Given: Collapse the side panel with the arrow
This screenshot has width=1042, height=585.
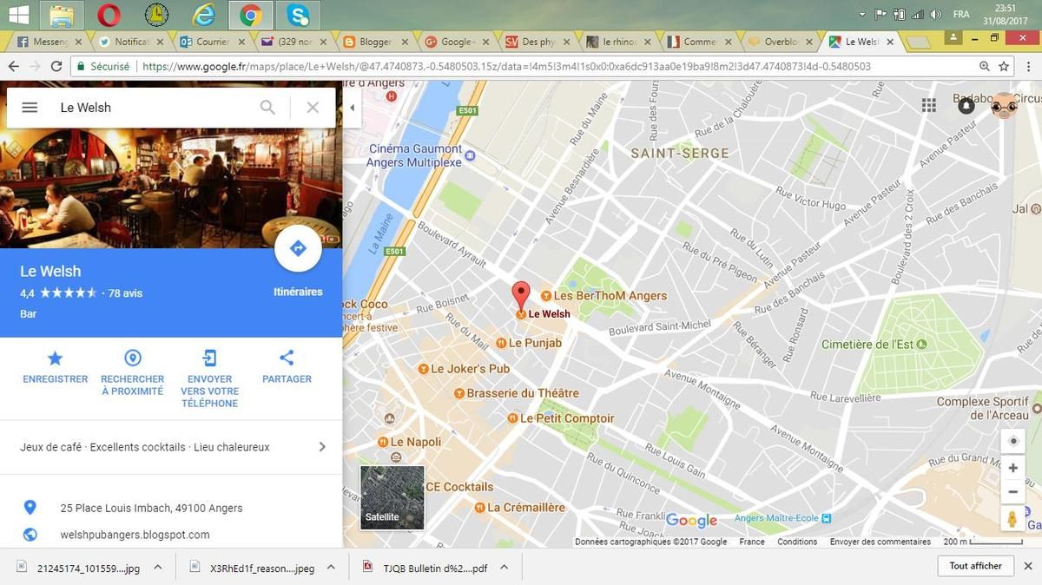Looking at the screenshot, I should pos(352,108).
